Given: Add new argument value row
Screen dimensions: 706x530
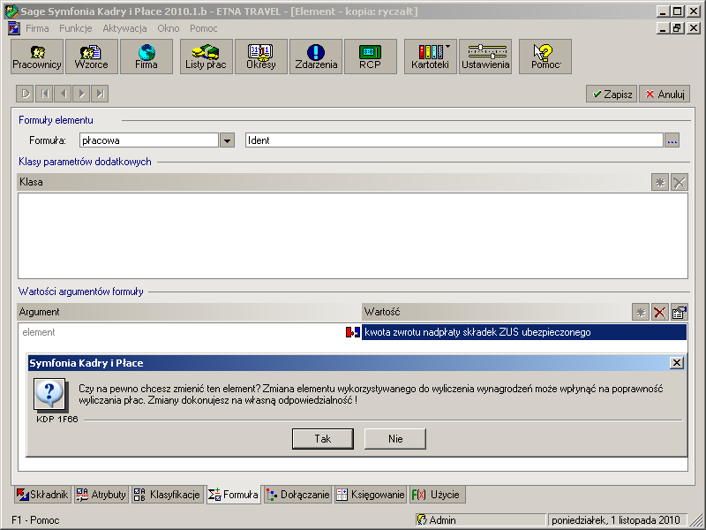Looking at the screenshot, I should click(641, 312).
